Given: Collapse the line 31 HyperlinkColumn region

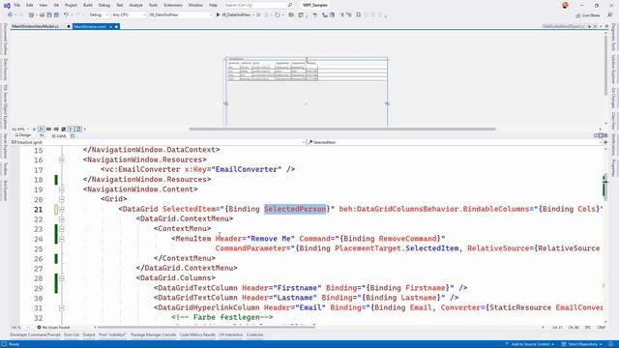Looking at the screenshot, I should pos(62,307).
